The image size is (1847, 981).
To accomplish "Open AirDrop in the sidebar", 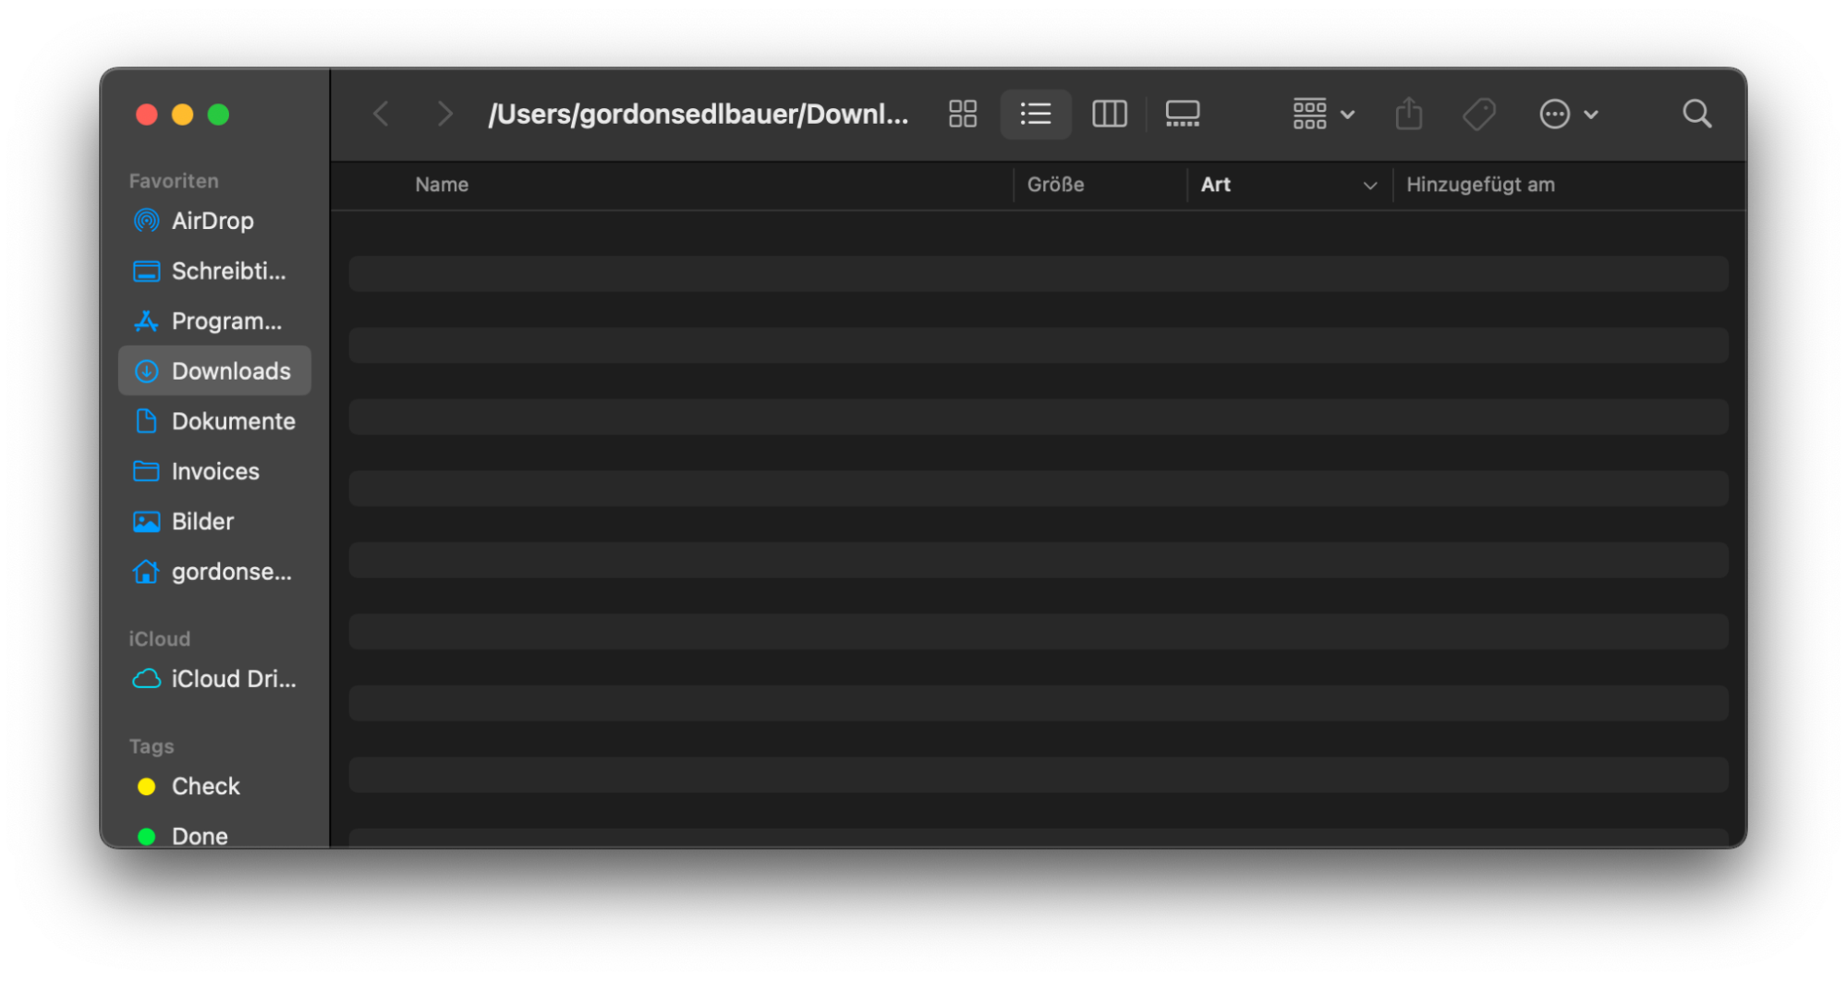I will (212, 221).
